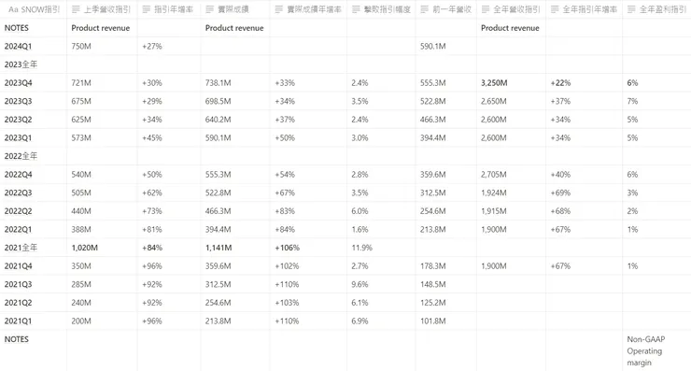The height and width of the screenshot is (371, 691).
Task: Click the 9.6% beat cell in 2021Q3
Action: coord(360,284)
